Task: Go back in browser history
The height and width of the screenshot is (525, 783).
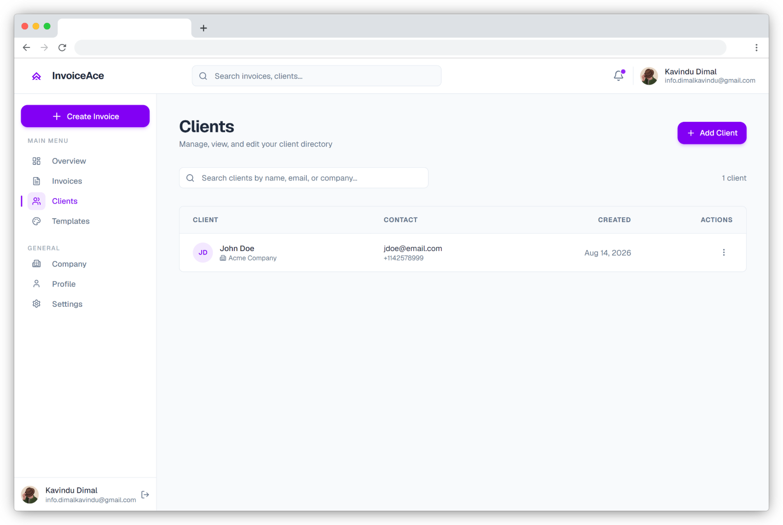Action: pos(26,47)
